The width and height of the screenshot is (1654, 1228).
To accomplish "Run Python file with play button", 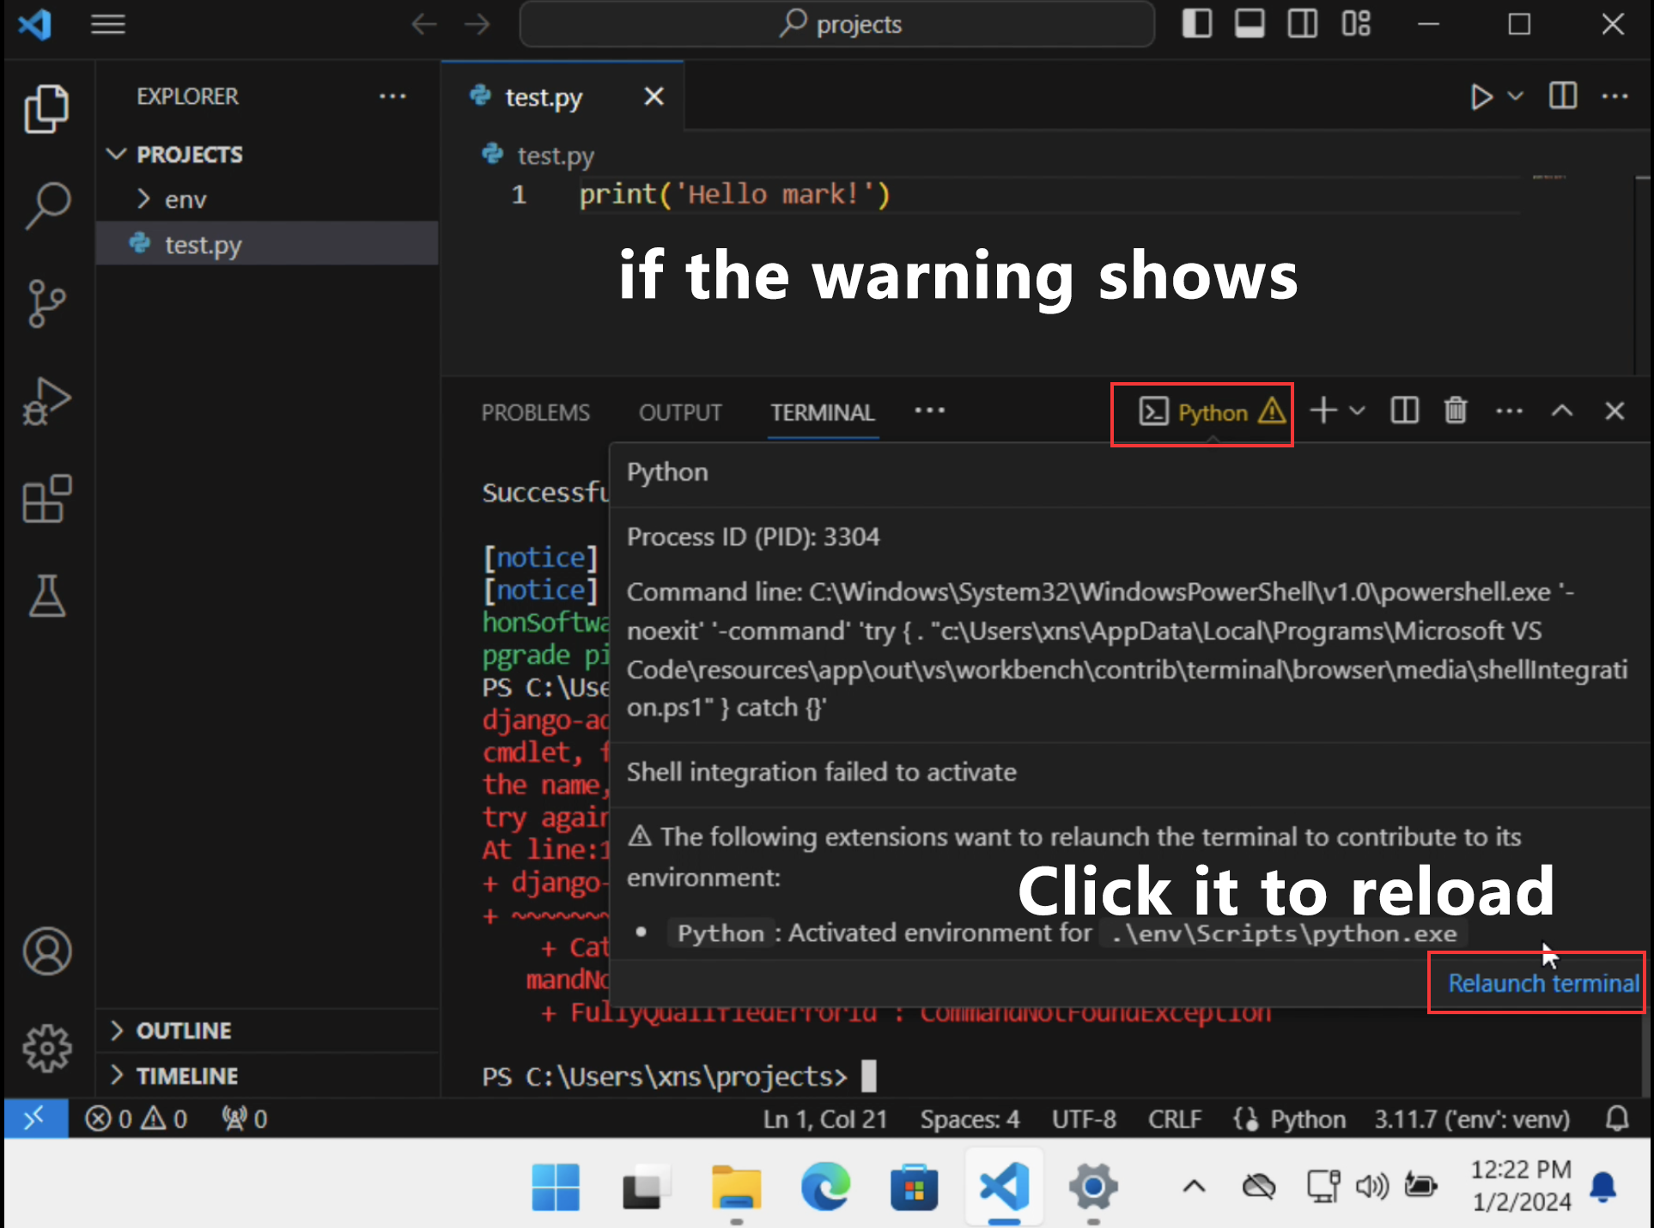I will [1481, 96].
